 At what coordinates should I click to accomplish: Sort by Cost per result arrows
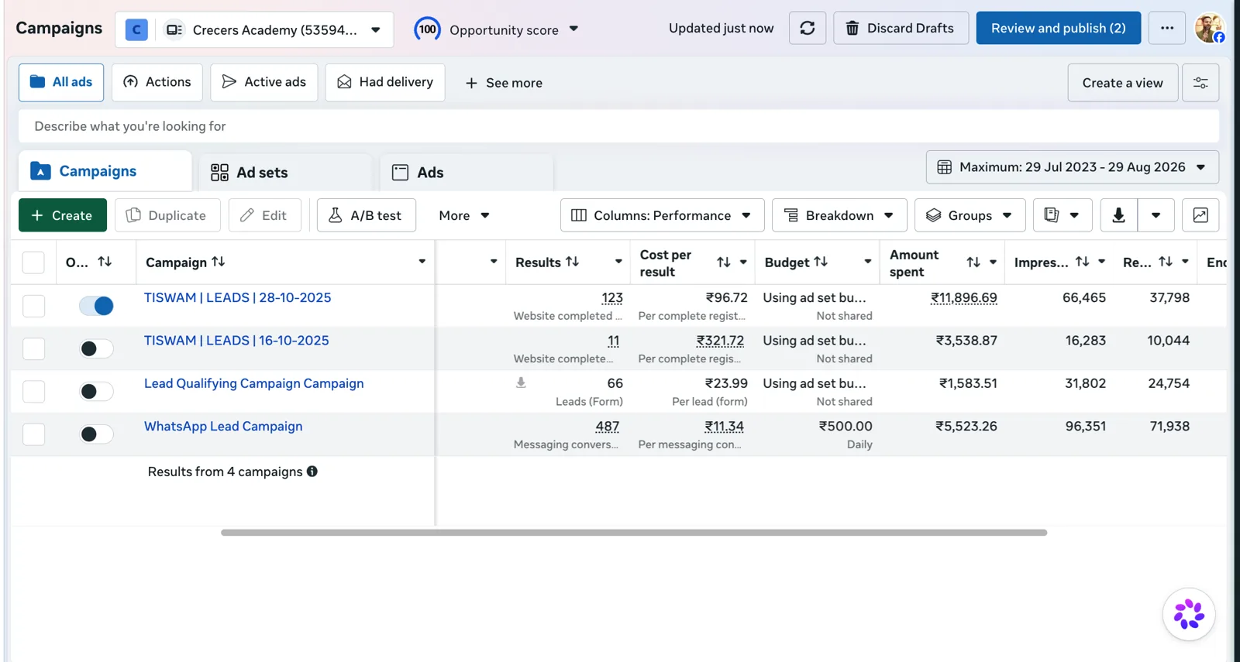(x=723, y=262)
